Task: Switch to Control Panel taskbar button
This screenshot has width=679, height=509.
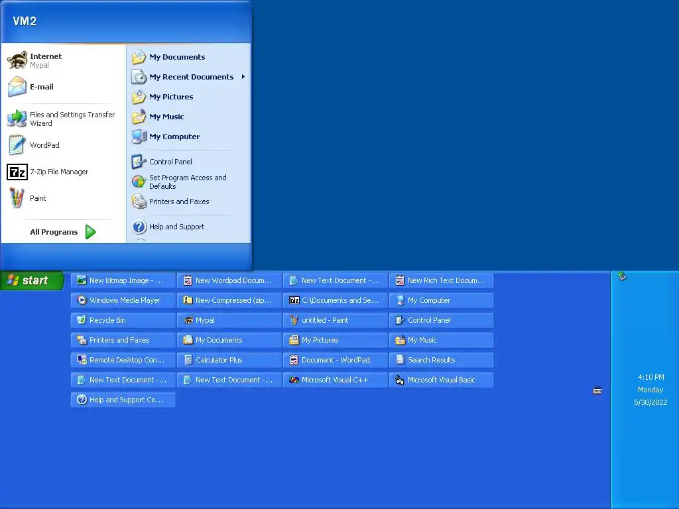Action: click(442, 320)
